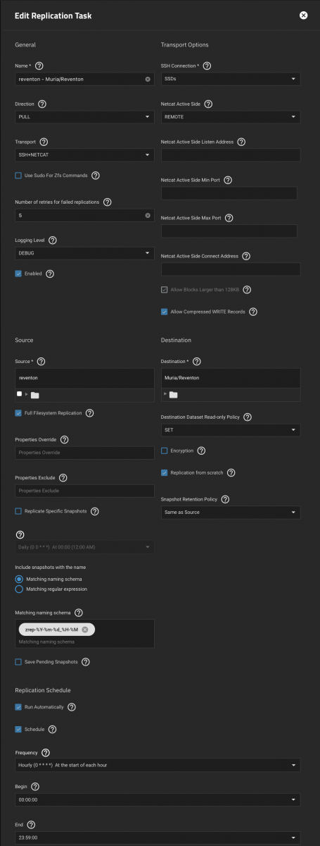Expand the Destination dataset tree
Viewport: 320px width, 846px height.
(165, 395)
